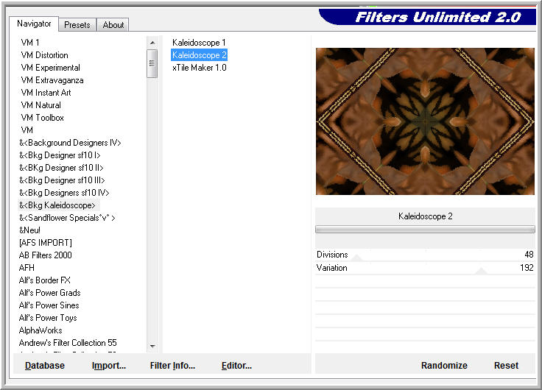Select Andrew's Filter Collection 55 category
Image resolution: width=542 pixels, height=390 pixels.
pos(68,343)
